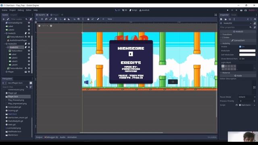Viewport: 258px width, 145px height.
Task: Zoom in with viewport plus button
Action: coord(51,26)
